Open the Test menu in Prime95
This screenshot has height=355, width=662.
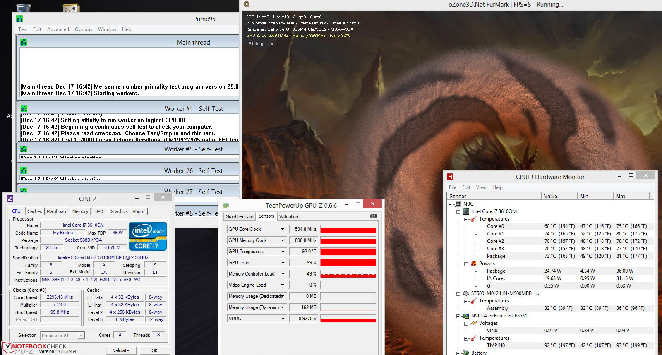click(x=23, y=29)
